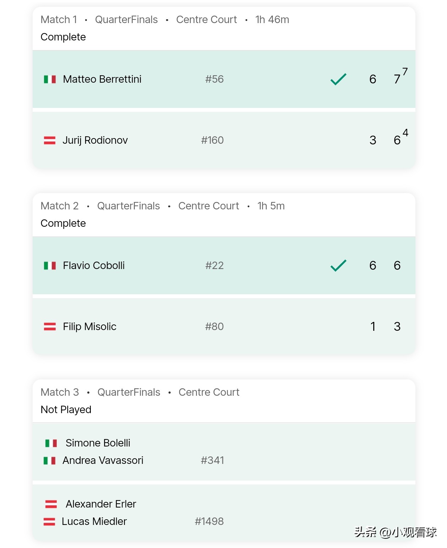Click Italy flag beside Simone Bolelli
The image size is (447, 548).
tap(51, 443)
